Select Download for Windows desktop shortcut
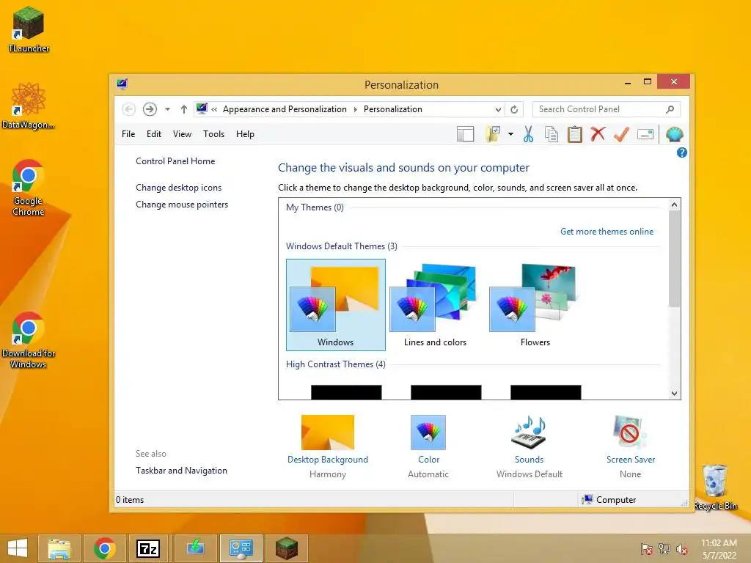 (x=29, y=340)
